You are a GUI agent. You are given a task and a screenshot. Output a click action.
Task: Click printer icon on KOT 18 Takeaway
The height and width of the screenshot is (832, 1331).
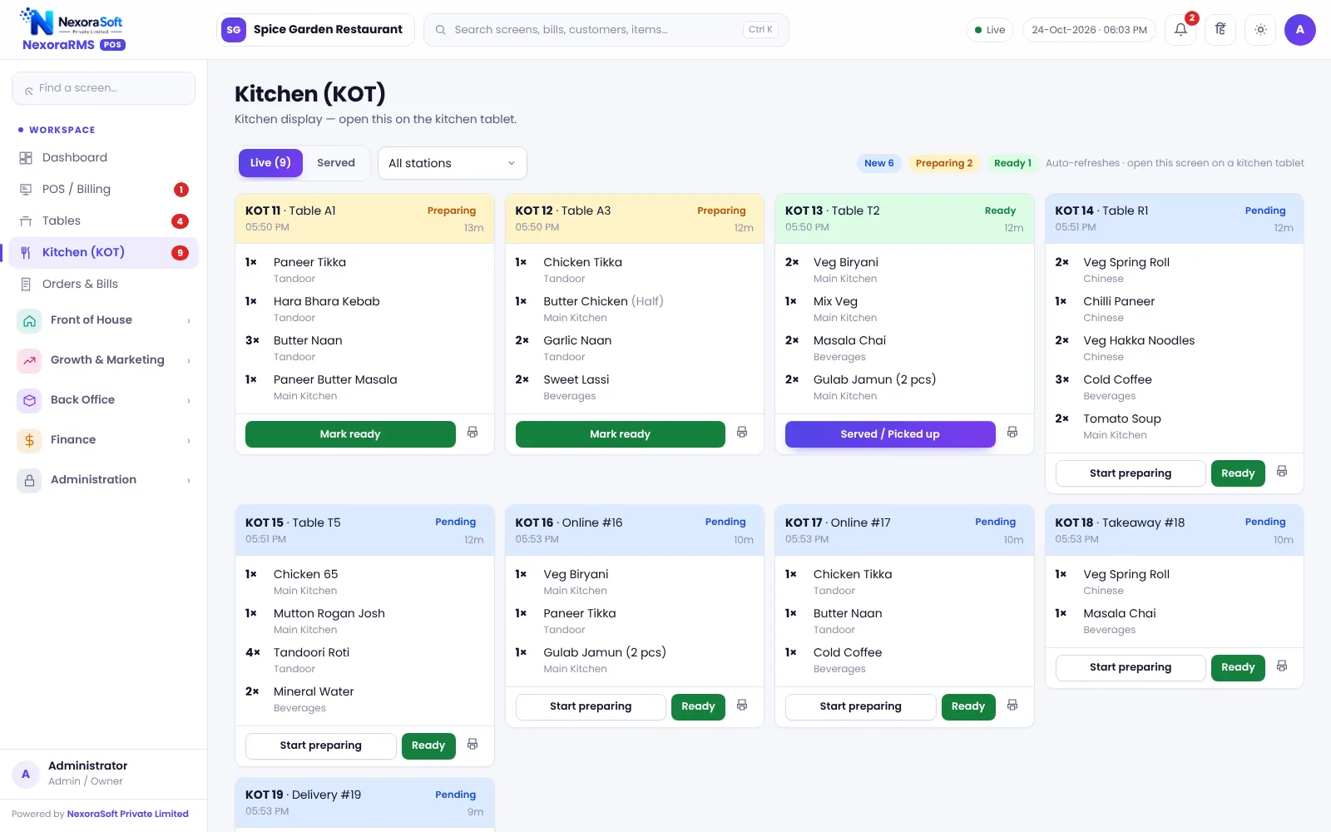[1282, 666]
